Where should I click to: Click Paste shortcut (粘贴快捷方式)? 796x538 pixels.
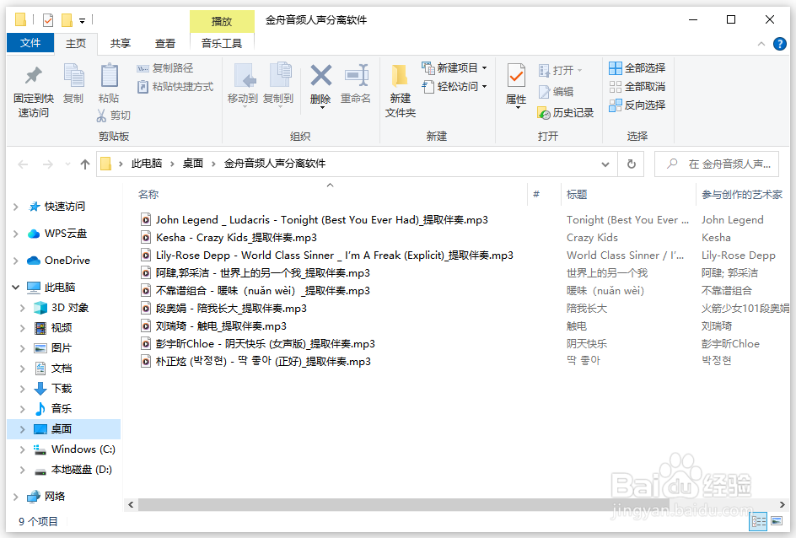click(x=175, y=87)
